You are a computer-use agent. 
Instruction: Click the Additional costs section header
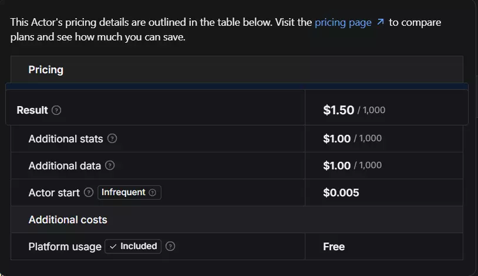(68, 220)
